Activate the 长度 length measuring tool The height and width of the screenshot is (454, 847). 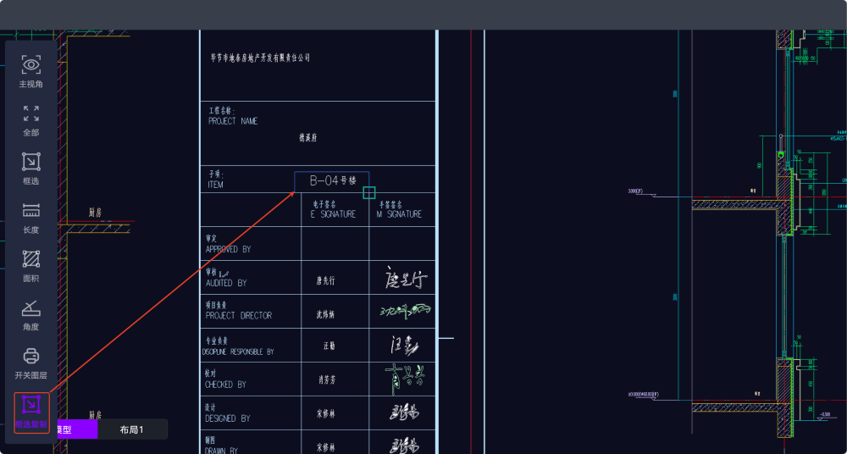[31, 211]
